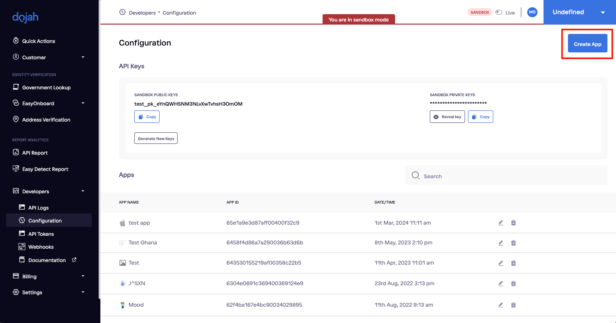Click the Government Lookup sidebar icon
616x323 pixels.
point(16,87)
